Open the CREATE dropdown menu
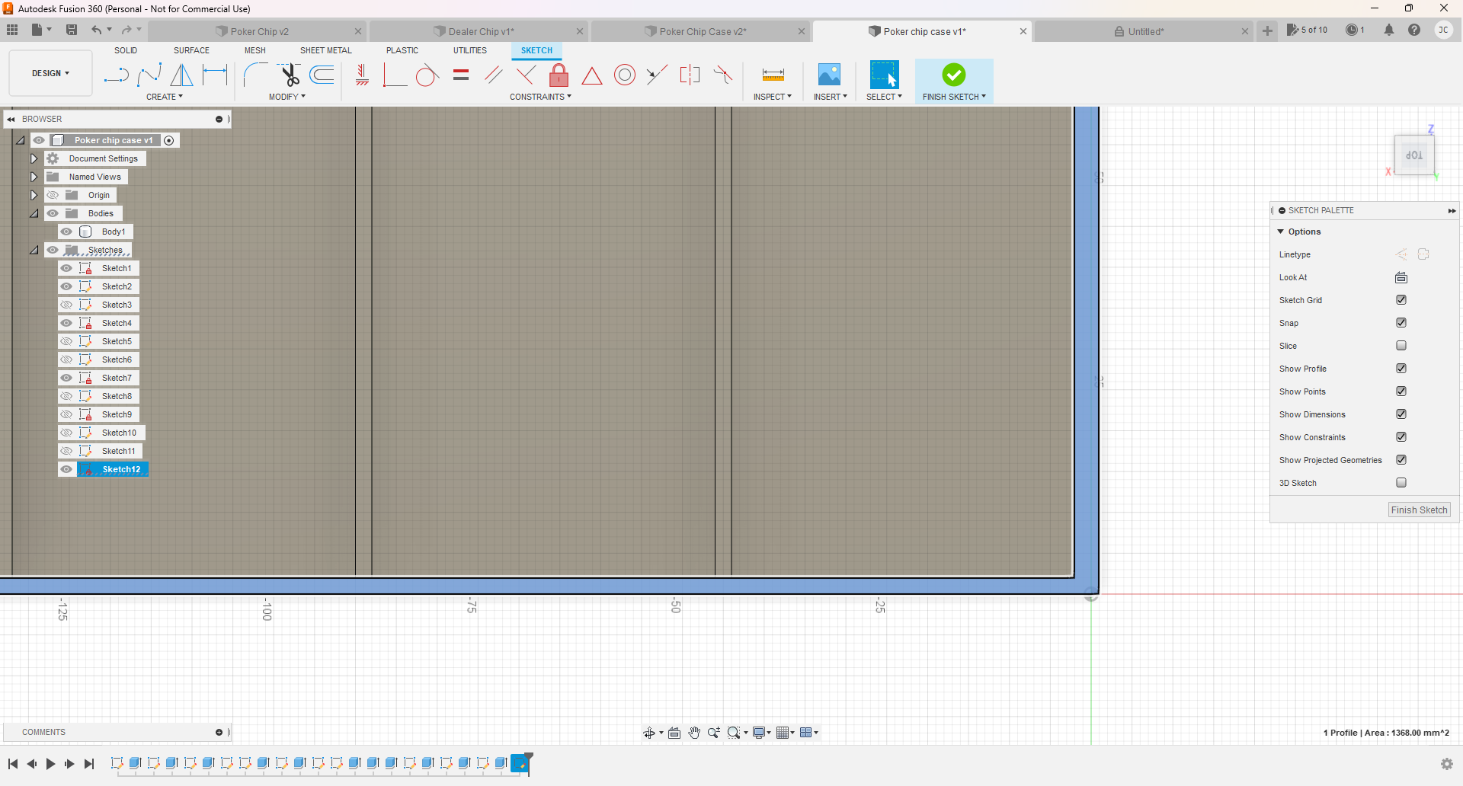Screen dimensions: 1463x786 pyautogui.click(x=165, y=97)
